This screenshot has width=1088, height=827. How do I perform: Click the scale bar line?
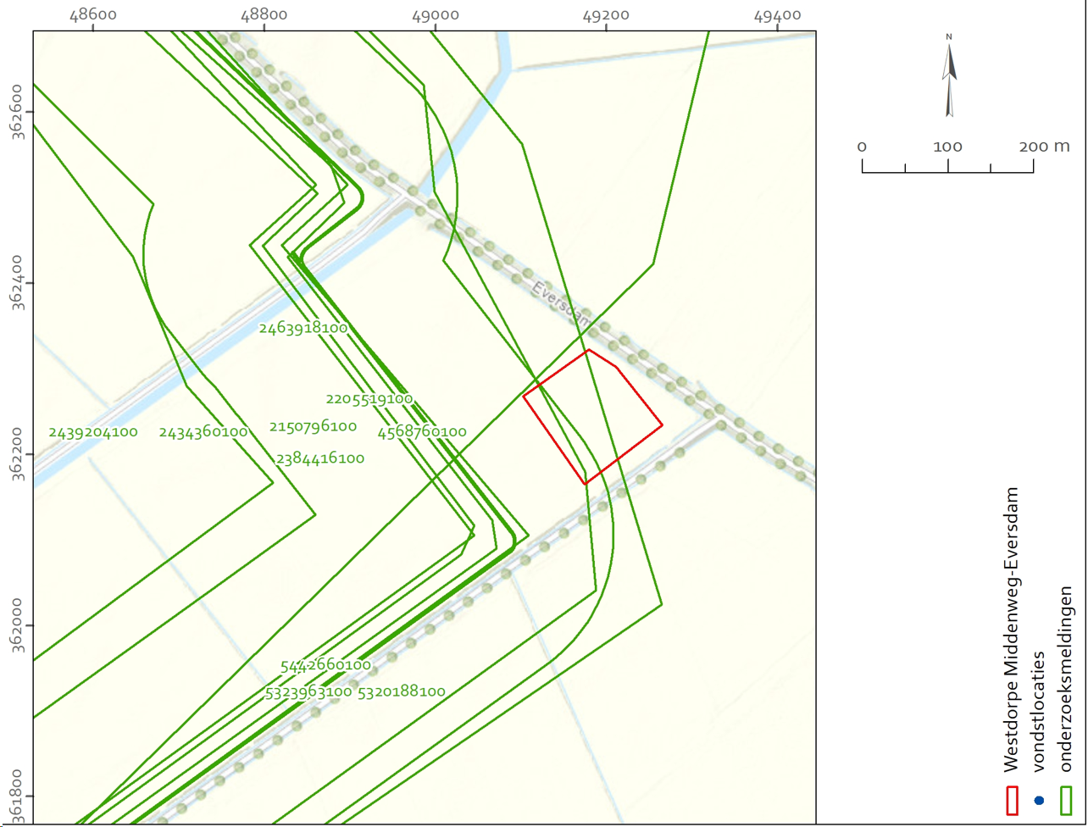(x=947, y=167)
